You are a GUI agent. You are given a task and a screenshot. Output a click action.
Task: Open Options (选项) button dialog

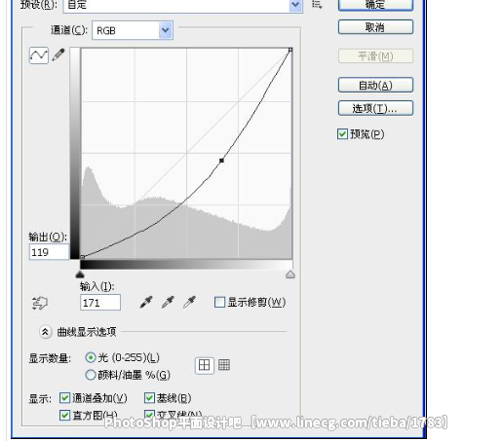375,108
